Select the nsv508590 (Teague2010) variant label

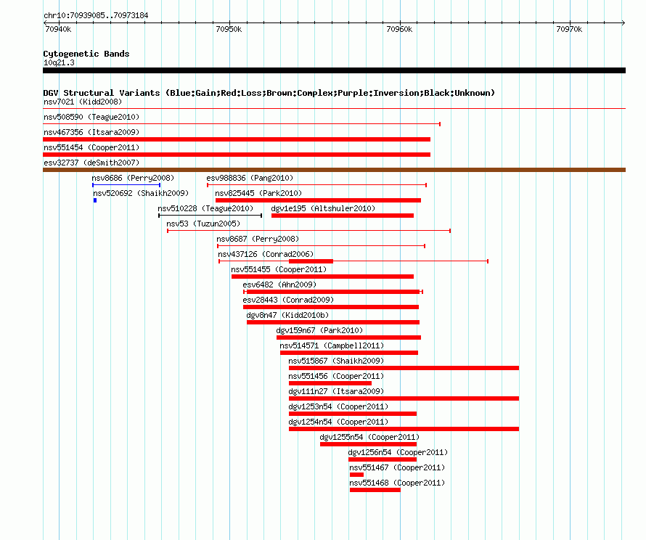pyautogui.click(x=91, y=117)
